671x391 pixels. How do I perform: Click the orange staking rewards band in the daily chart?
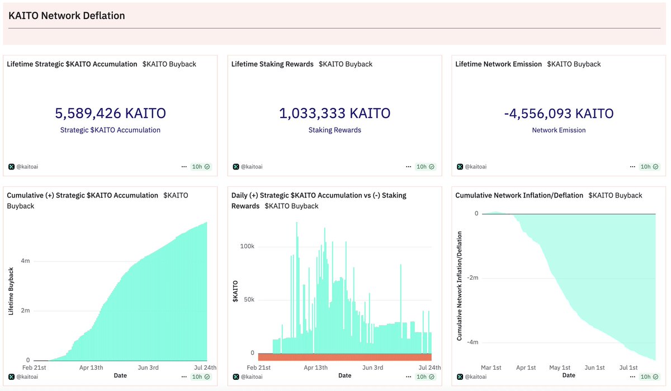coord(345,357)
